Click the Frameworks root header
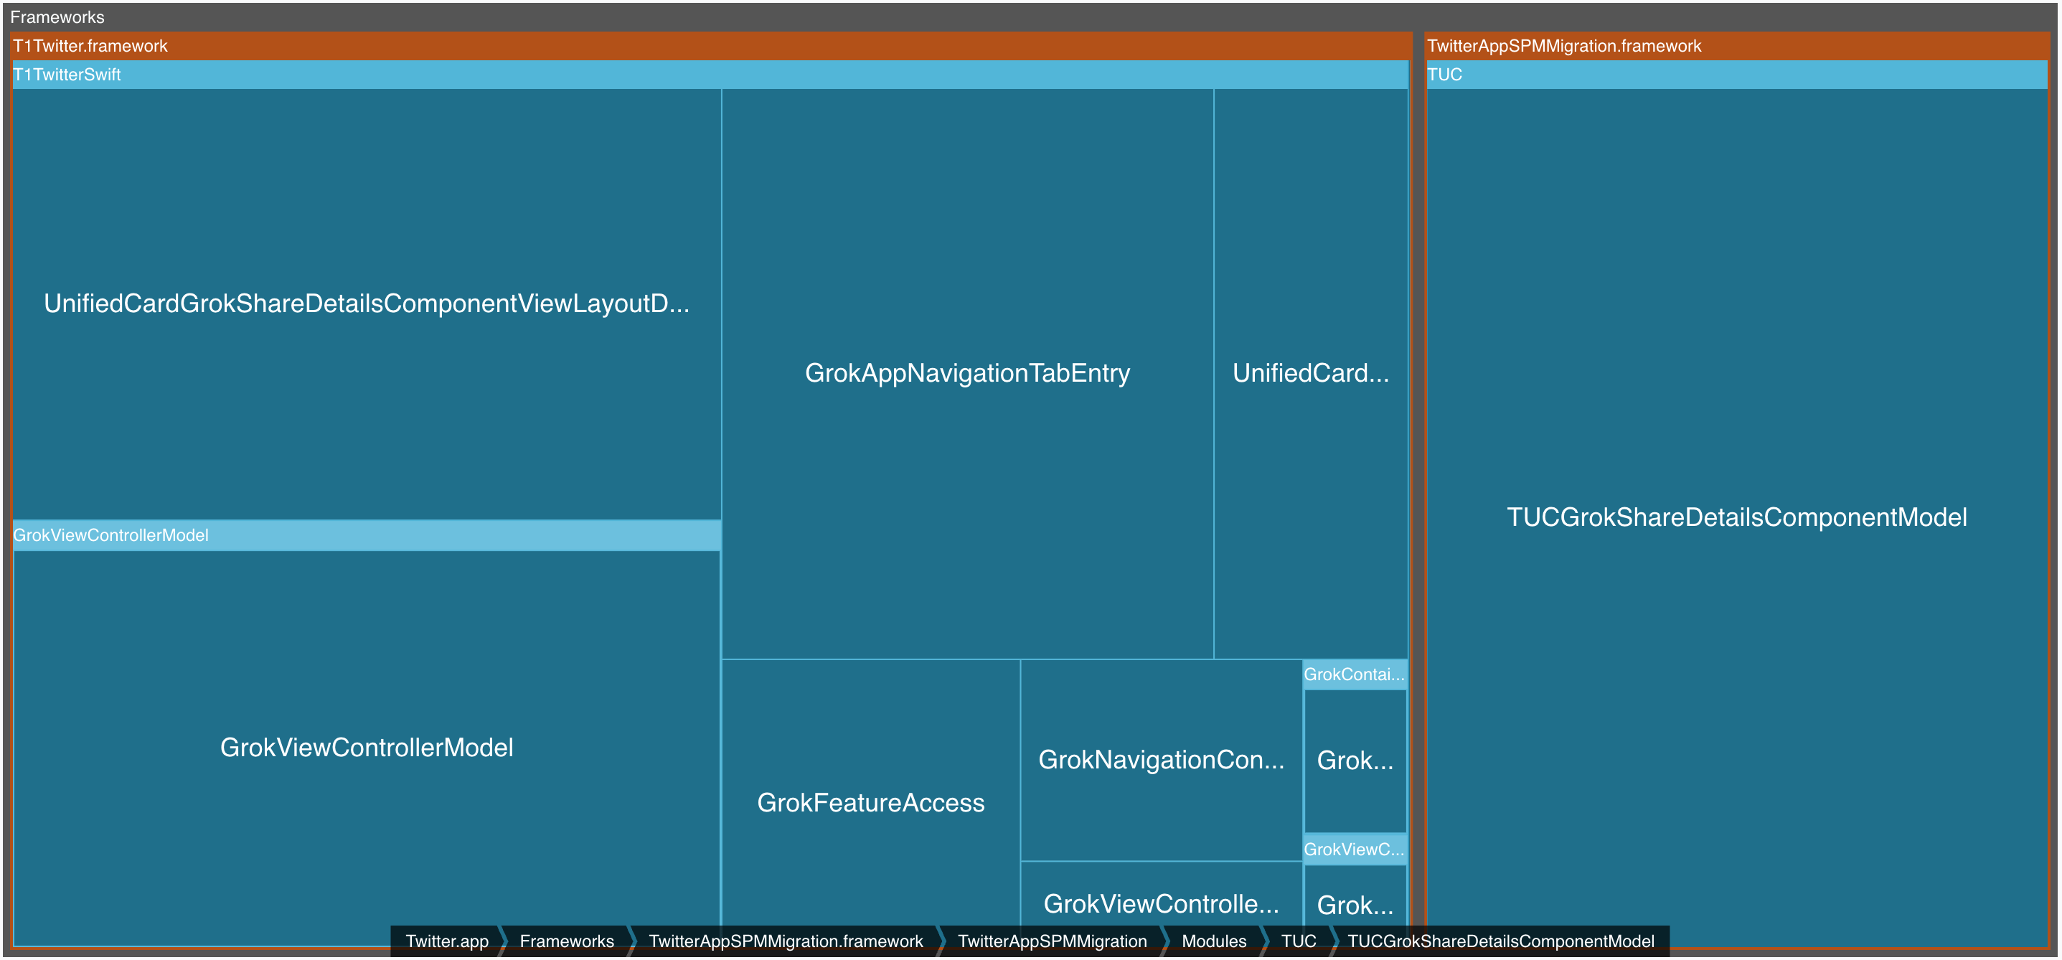2062x960 pixels. (57, 17)
